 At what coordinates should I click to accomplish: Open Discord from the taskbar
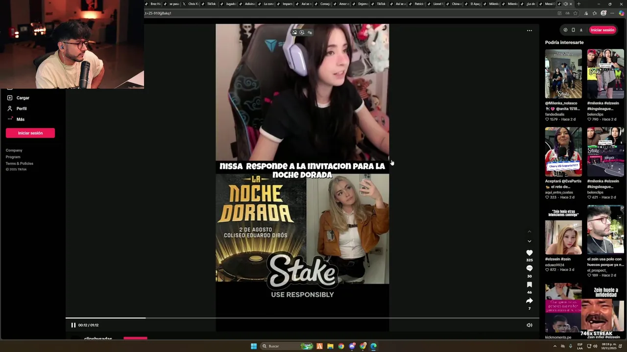352,346
